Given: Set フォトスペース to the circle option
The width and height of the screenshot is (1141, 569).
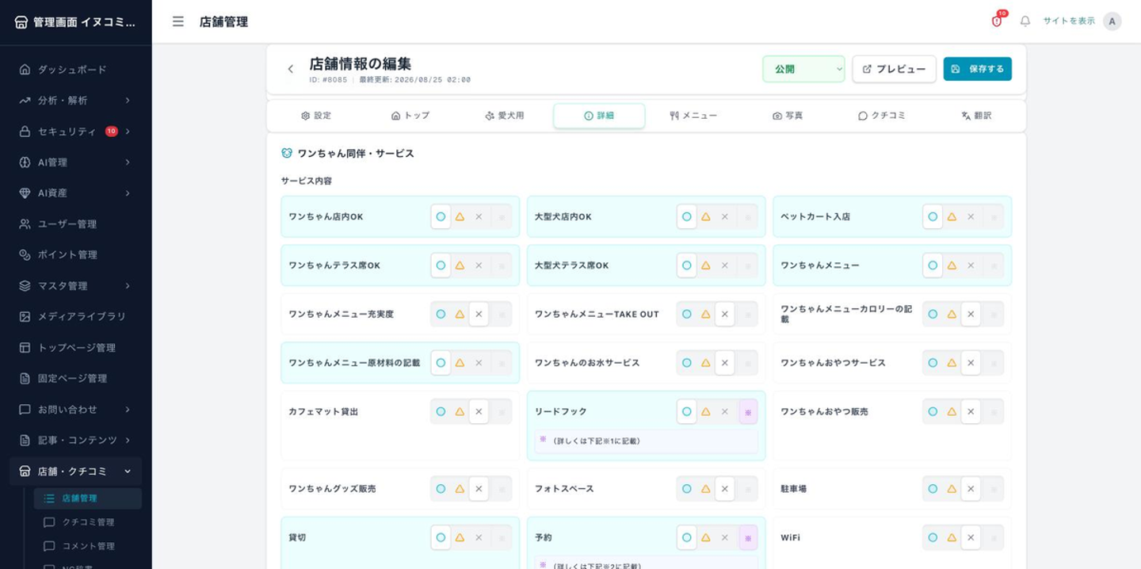Looking at the screenshot, I should [687, 489].
